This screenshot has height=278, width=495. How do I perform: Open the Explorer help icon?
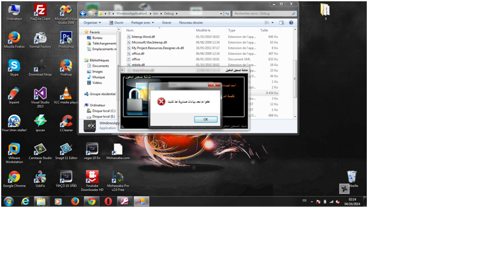point(292,22)
